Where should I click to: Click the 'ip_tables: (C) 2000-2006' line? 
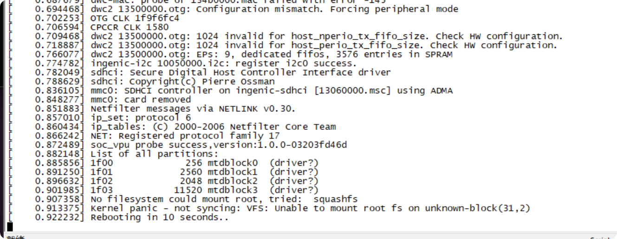172,127
